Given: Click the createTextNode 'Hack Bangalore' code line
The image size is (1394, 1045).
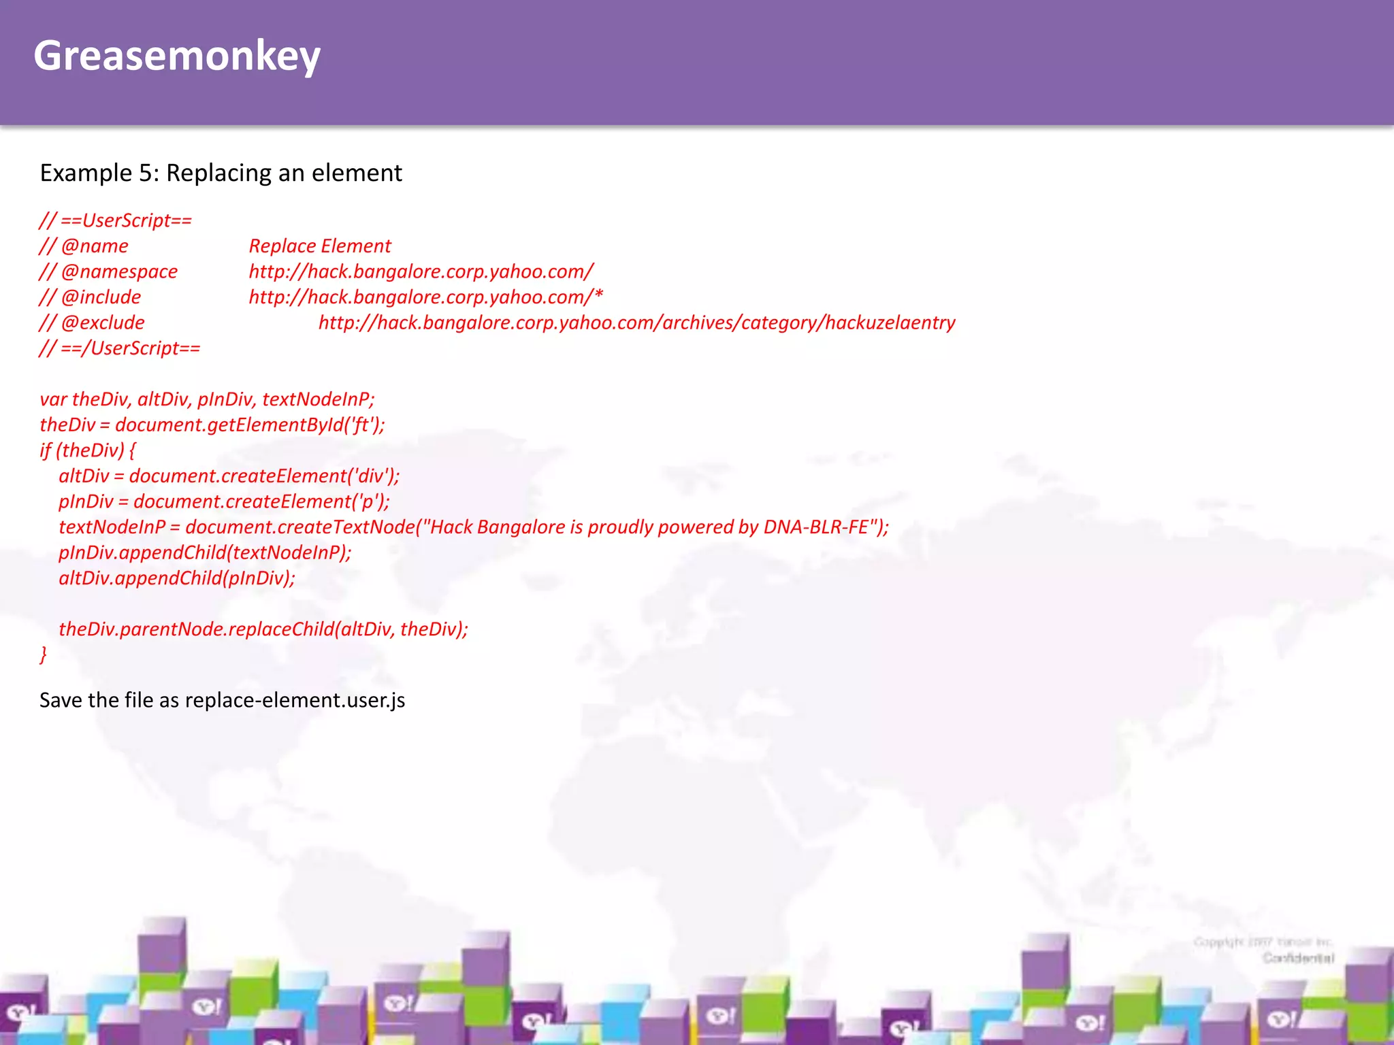Looking at the screenshot, I should [474, 527].
